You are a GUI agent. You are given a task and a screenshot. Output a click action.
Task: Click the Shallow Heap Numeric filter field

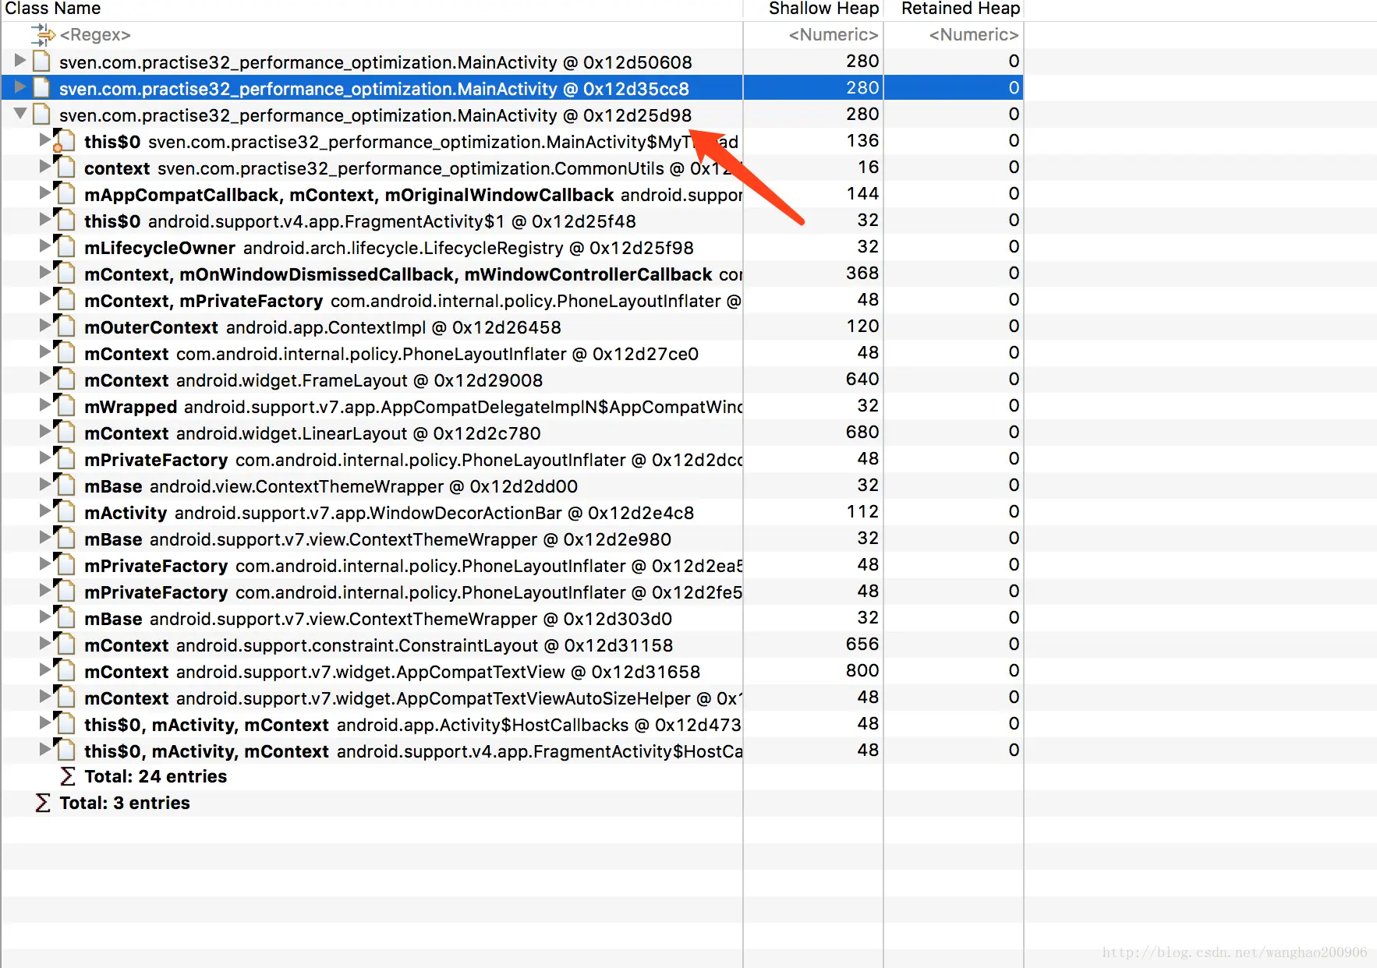tap(813, 34)
